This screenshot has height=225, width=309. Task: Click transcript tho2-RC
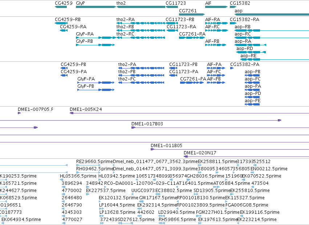click(125, 34)
